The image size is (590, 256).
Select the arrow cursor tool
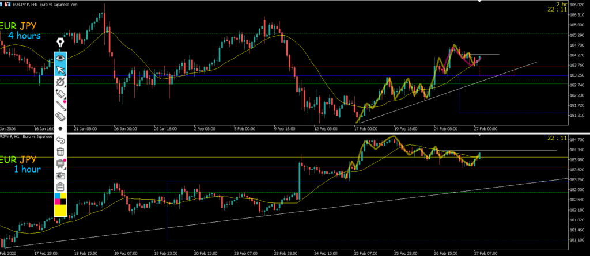pyautogui.click(x=60, y=70)
